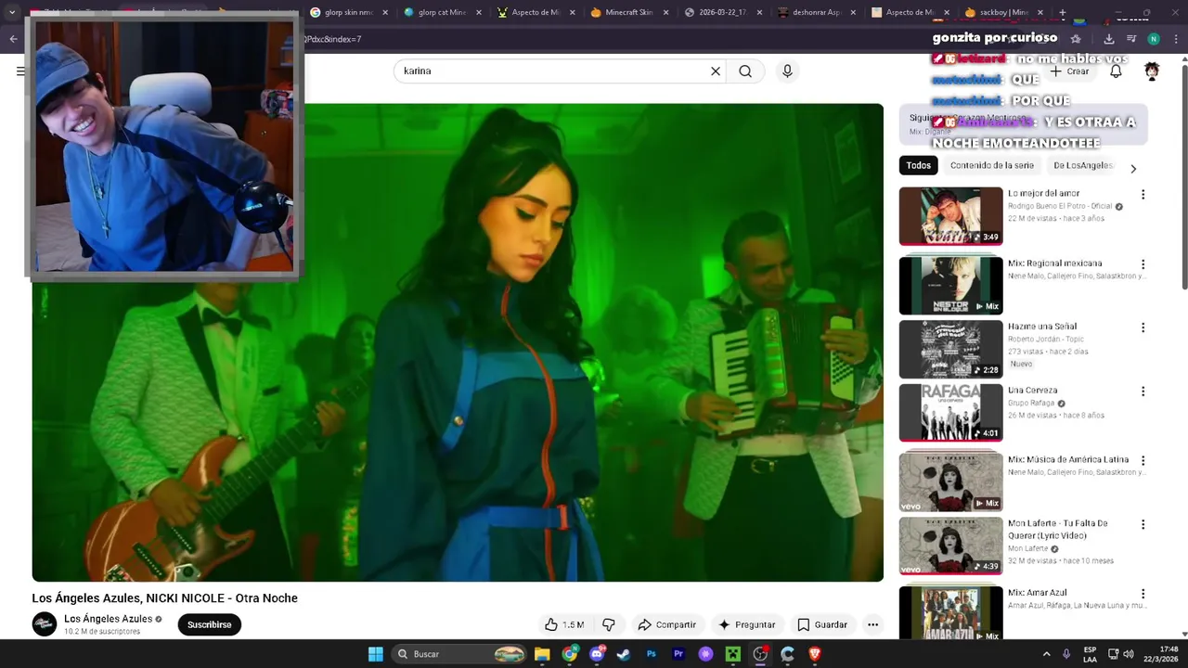Close the Minecraft Skin tab
This screenshot has height=668, width=1188.
tap(666, 13)
